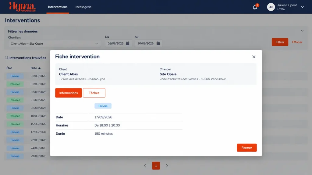Click the Au date field 30/09/2026
Image resolution: width=312 pixels, height=175 pixels.
pyautogui.click(x=149, y=43)
